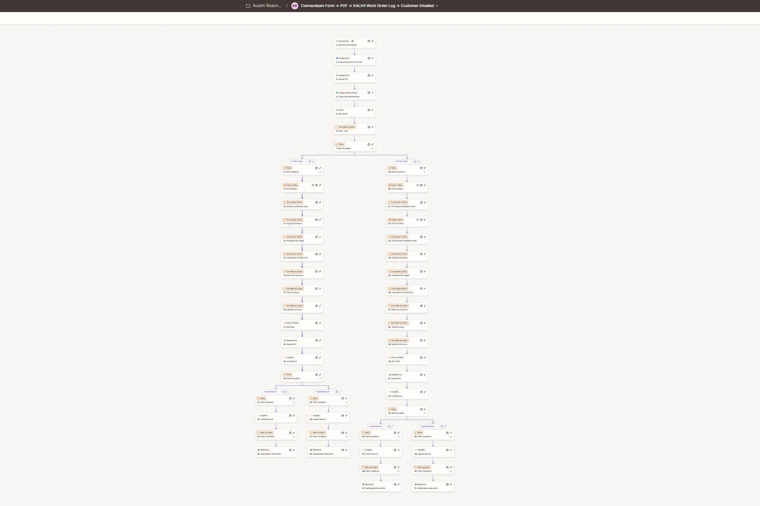This screenshot has height=506, width=760.
Task: Click the edit pencil on step 1 New Form Submission
Action: pos(372,41)
